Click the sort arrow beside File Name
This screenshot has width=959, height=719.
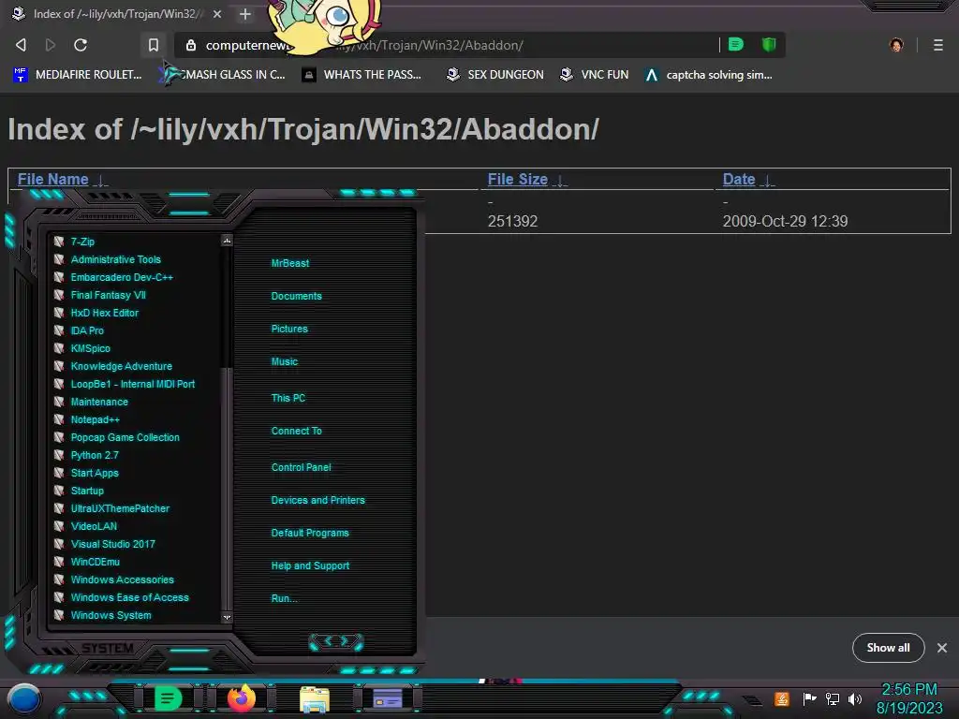101,181
